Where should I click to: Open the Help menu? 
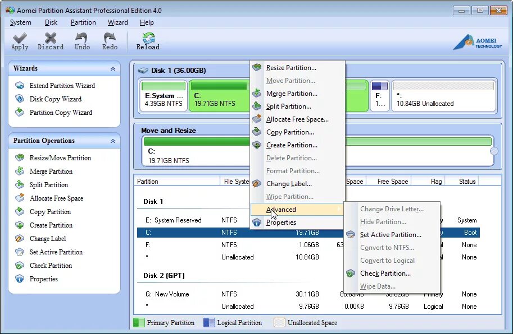tap(147, 22)
